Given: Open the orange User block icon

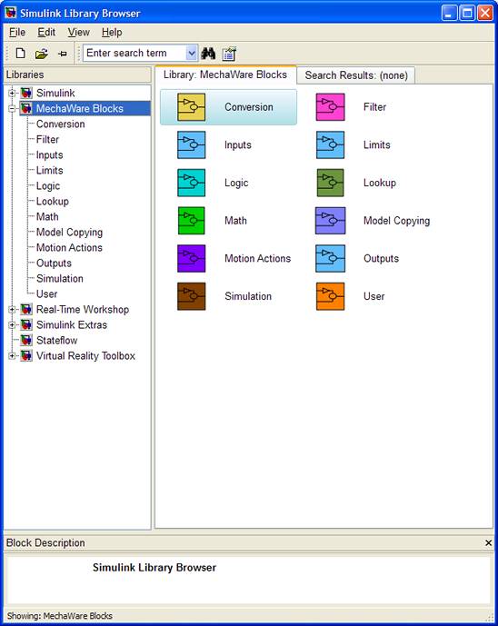Looking at the screenshot, I should [x=330, y=296].
